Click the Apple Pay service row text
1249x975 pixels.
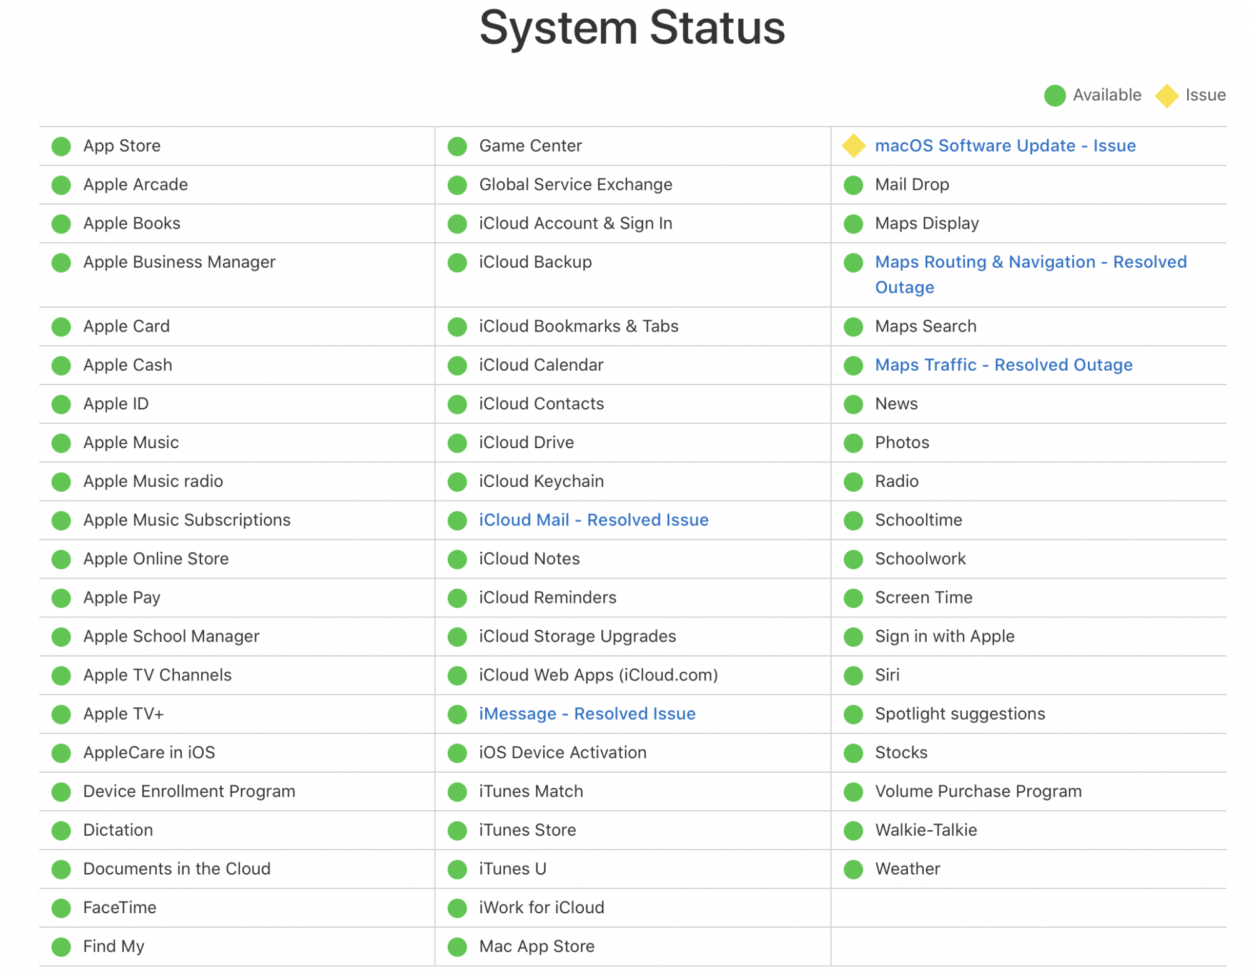[x=122, y=597]
